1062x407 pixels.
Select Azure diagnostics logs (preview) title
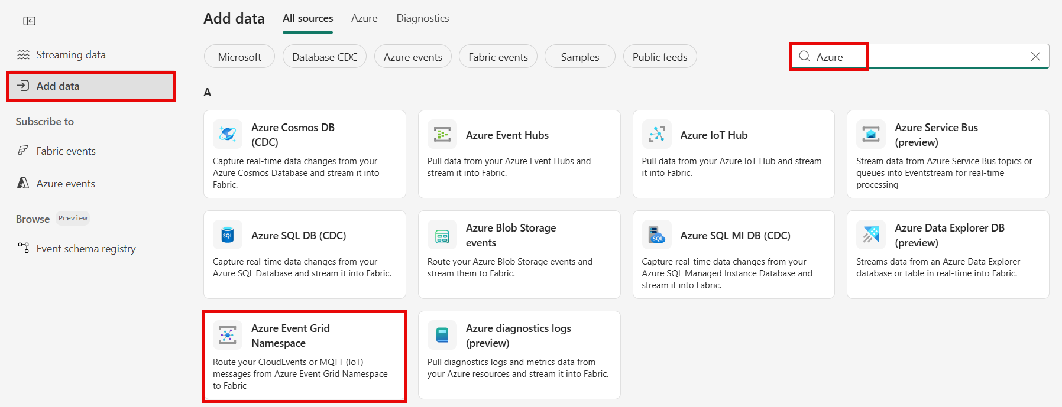coord(519,336)
